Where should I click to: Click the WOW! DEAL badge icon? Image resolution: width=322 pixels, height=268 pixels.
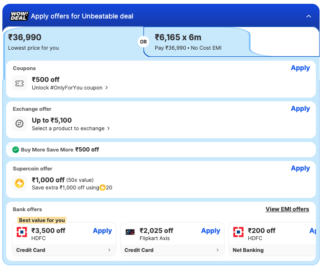[x=19, y=16]
